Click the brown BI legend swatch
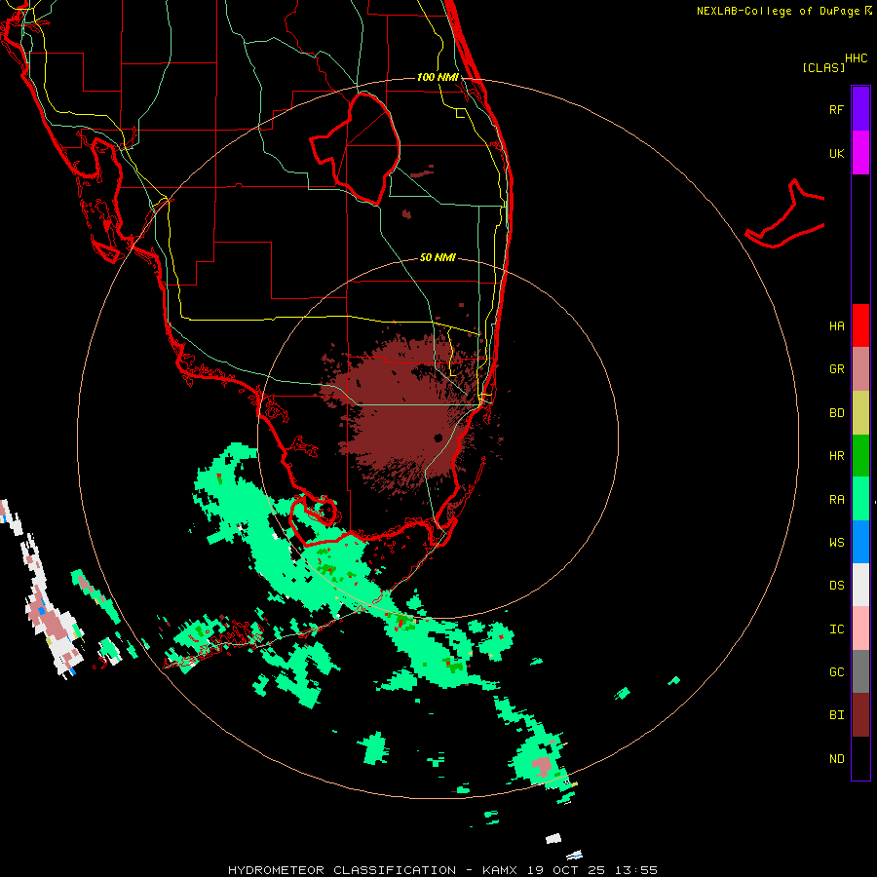Image resolution: width=877 pixels, height=877 pixels. coord(860,715)
